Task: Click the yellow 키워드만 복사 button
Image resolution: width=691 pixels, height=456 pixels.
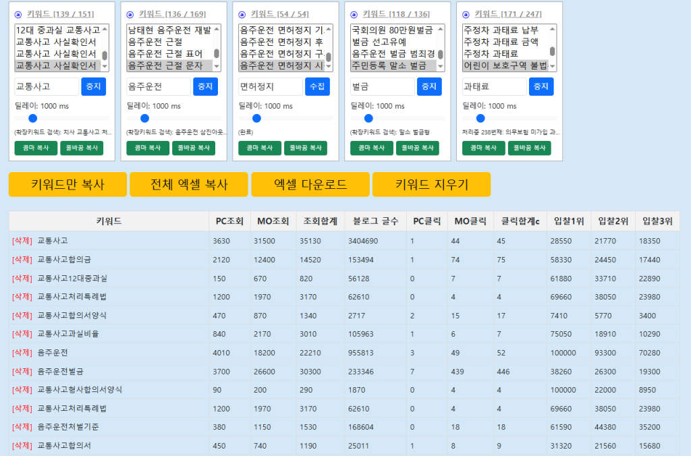Action: 67,185
